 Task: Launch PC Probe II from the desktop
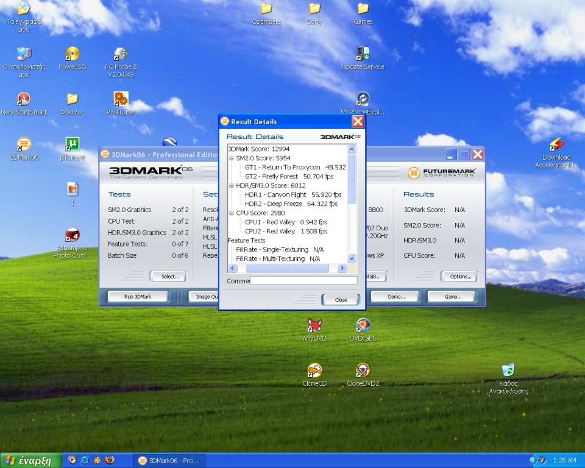121,62
